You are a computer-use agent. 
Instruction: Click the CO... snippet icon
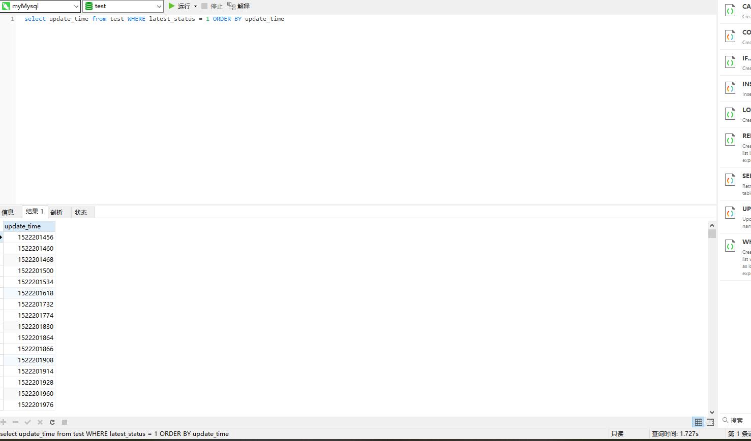click(730, 37)
